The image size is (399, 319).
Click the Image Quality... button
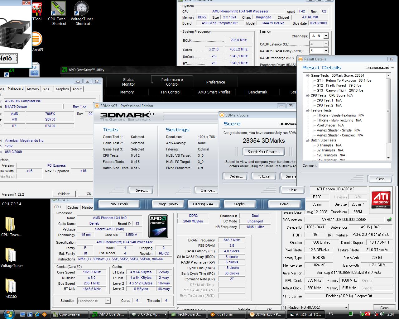169,204
